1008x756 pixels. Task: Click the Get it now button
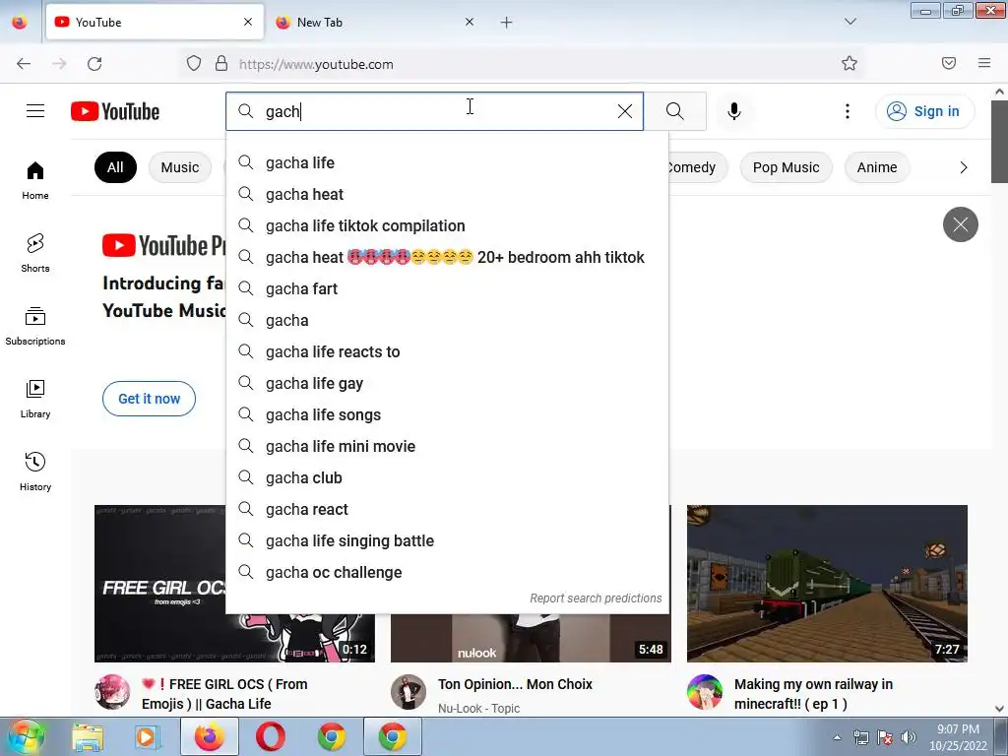[x=150, y=399]
